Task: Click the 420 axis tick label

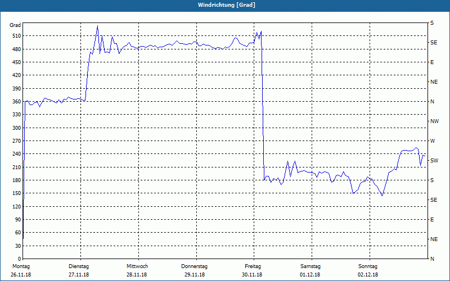Action: click(x=17, y=75)
